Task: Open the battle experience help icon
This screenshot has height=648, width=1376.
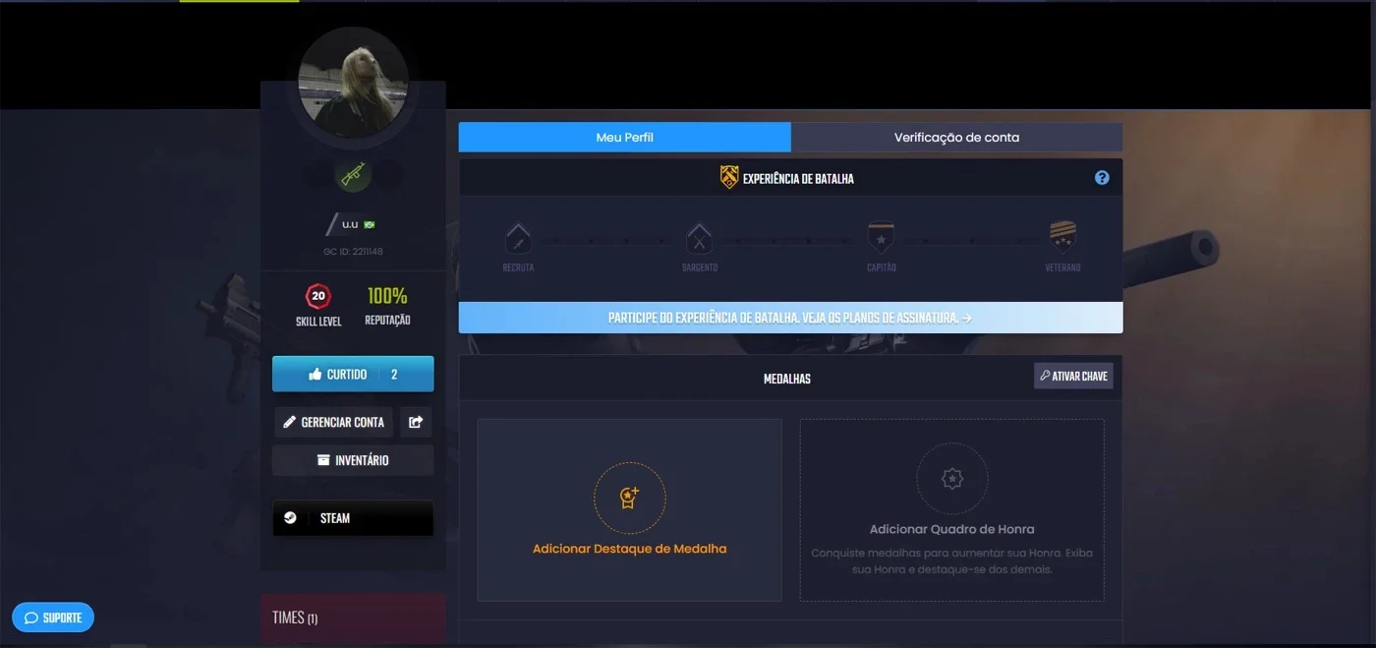Action: [x=1102, y=178]
